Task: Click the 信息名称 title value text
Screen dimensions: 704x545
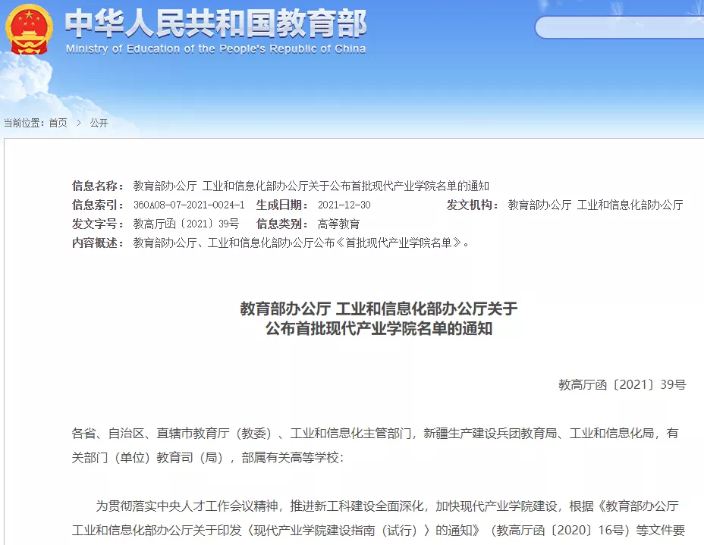Action: [x=311, y=186]
